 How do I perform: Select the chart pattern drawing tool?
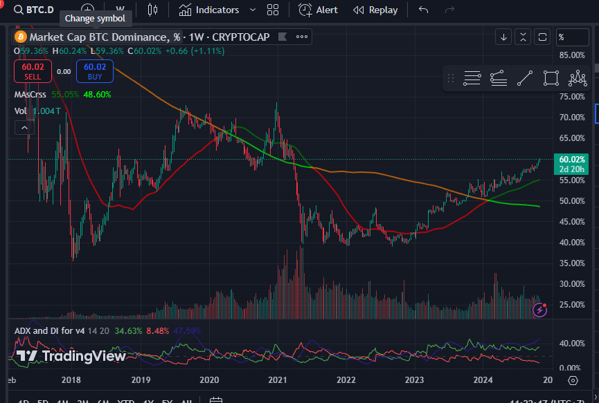(578, 78)
